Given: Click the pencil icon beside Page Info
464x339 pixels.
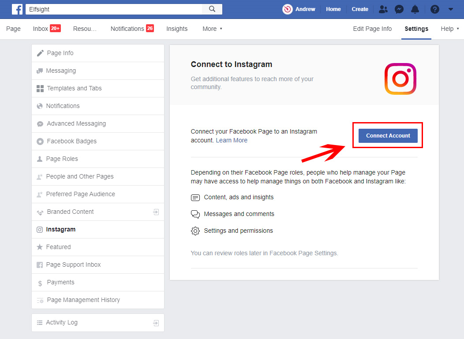Looking at the screenshot, I should (40, 53).
